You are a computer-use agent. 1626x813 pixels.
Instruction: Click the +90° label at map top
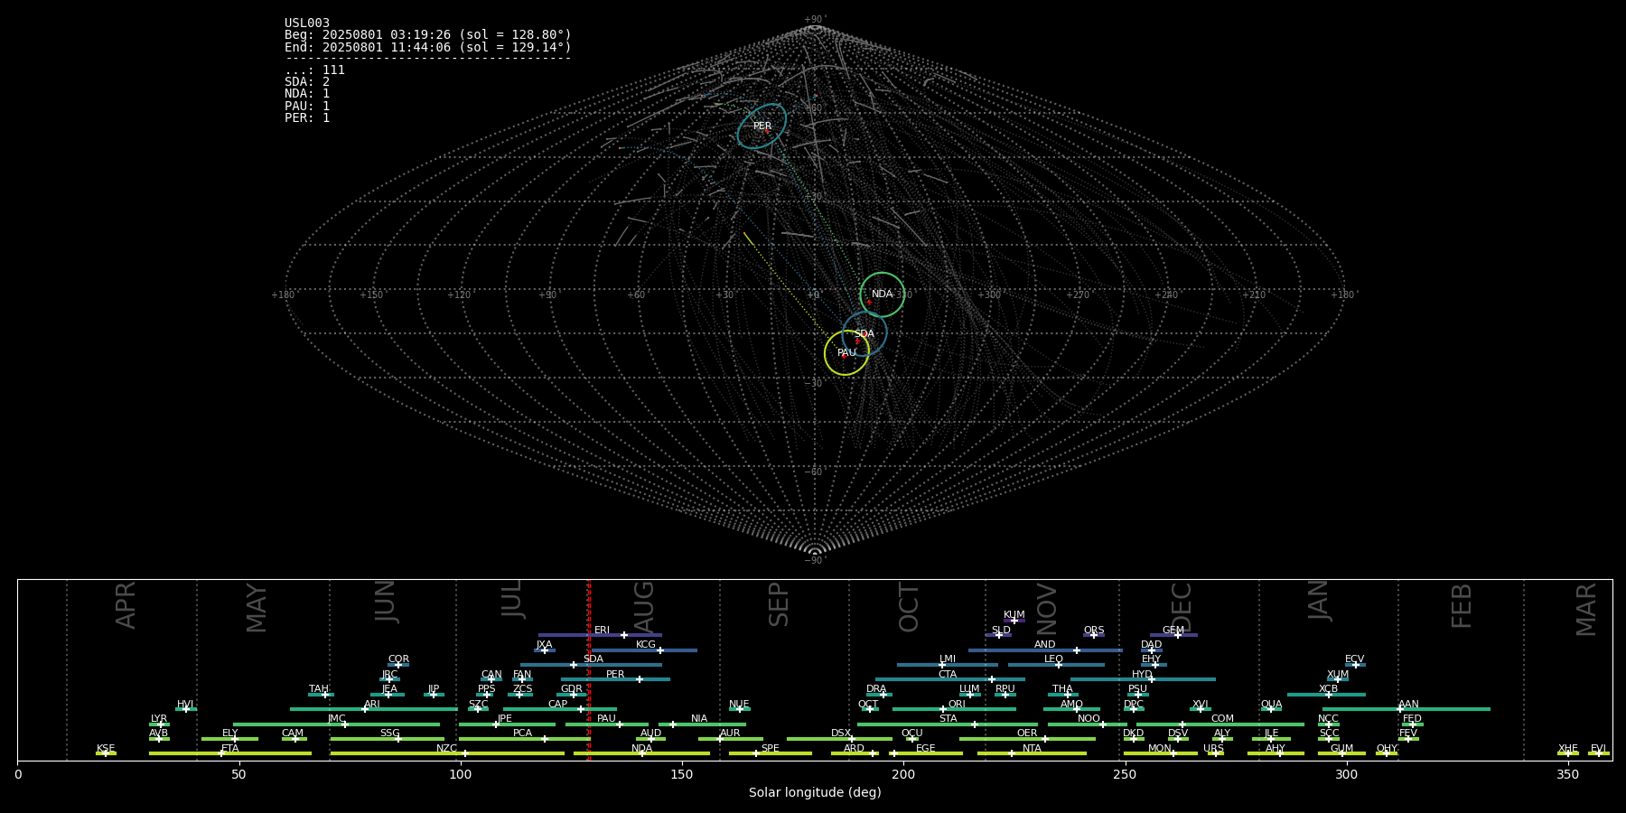coord(815,19)
